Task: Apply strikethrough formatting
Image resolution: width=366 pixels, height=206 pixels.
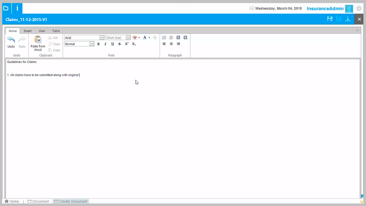Action: [120, 44]
